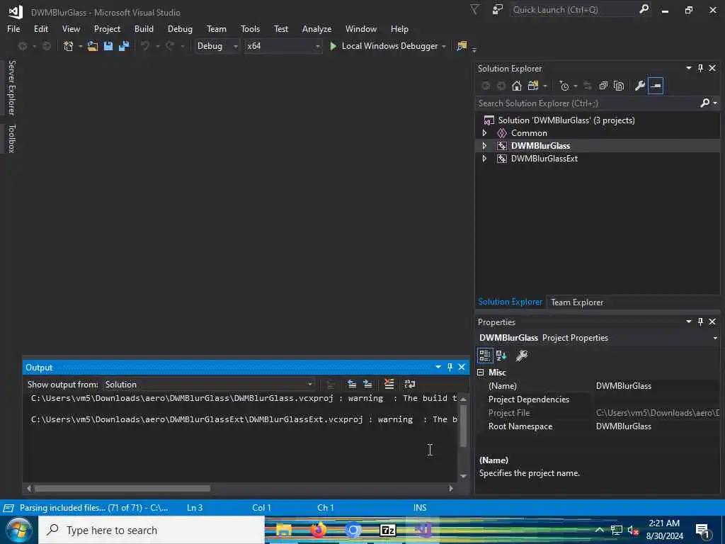The height and width of the screenshot is (544, 725).
Task: Click the Go To Previous Message icon in Output
Action: 352,384
